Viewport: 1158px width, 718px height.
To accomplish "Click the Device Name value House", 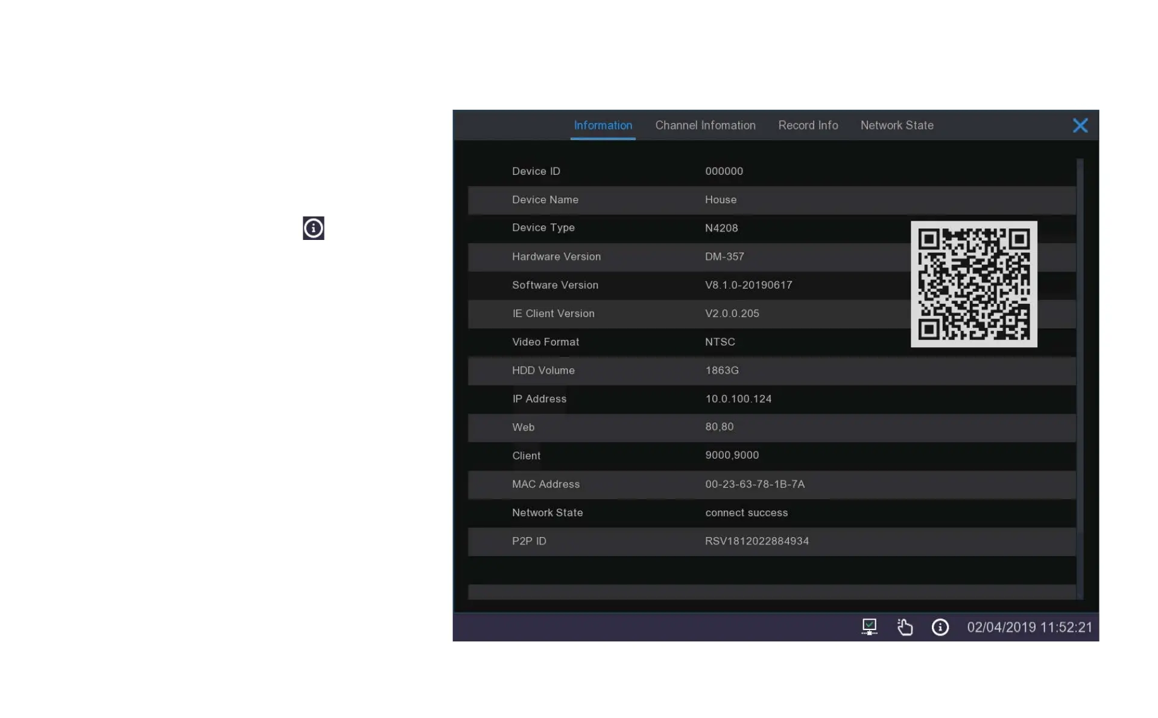I will [x=720, y=200].
